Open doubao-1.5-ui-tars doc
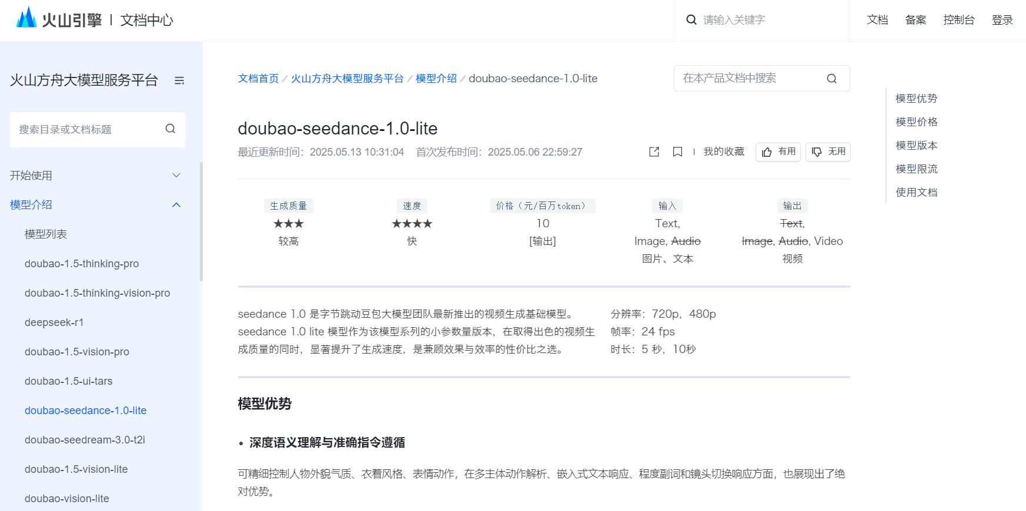The height and width of the screenshot is (511, 1026). click(68, 381)
